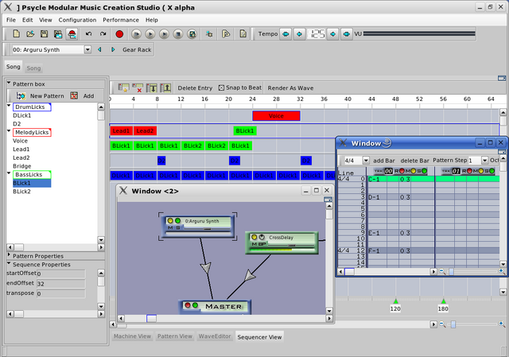Screen dimensions: 509x357
Task: Collapse the BassLicks category
Action: click(x=9, y=173)
